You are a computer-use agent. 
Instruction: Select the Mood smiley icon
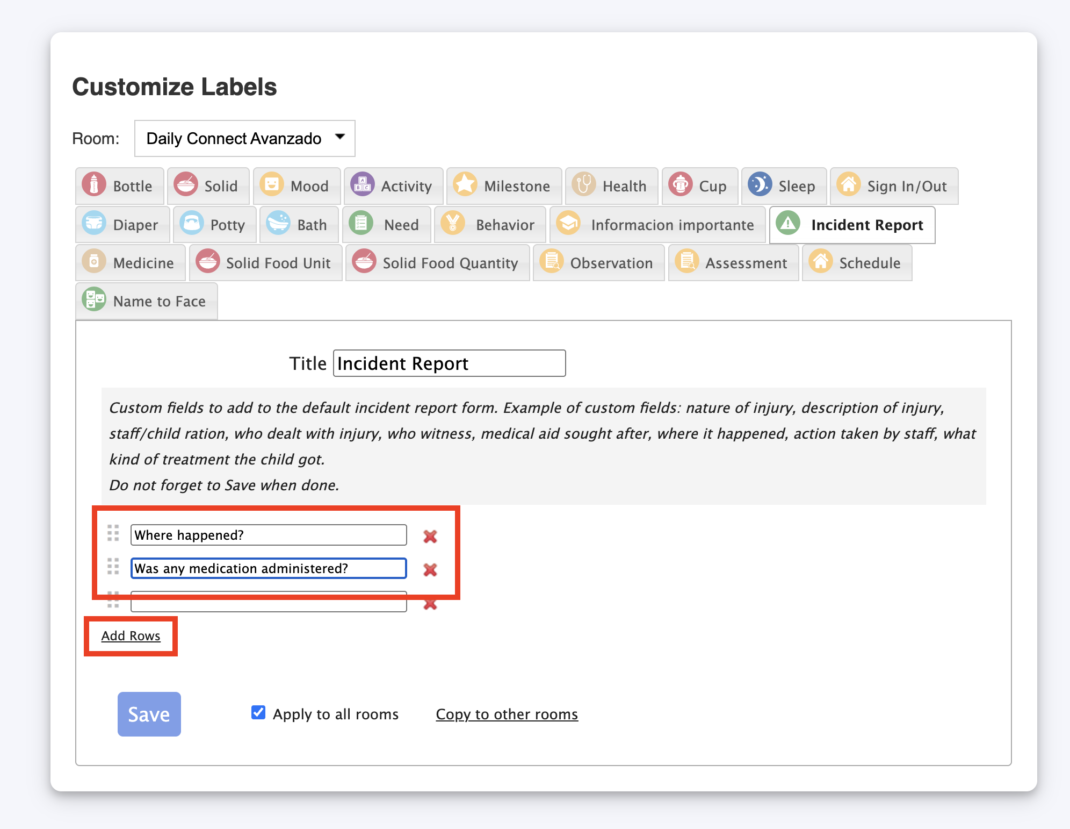pos(272,185)
